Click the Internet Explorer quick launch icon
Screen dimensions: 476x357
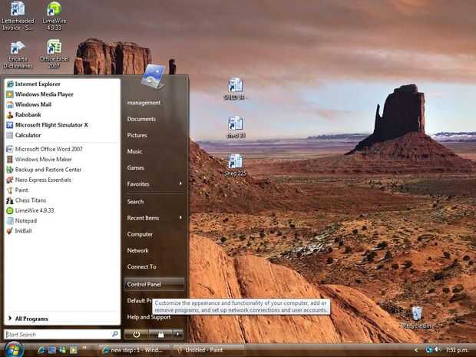coord(41,350)
